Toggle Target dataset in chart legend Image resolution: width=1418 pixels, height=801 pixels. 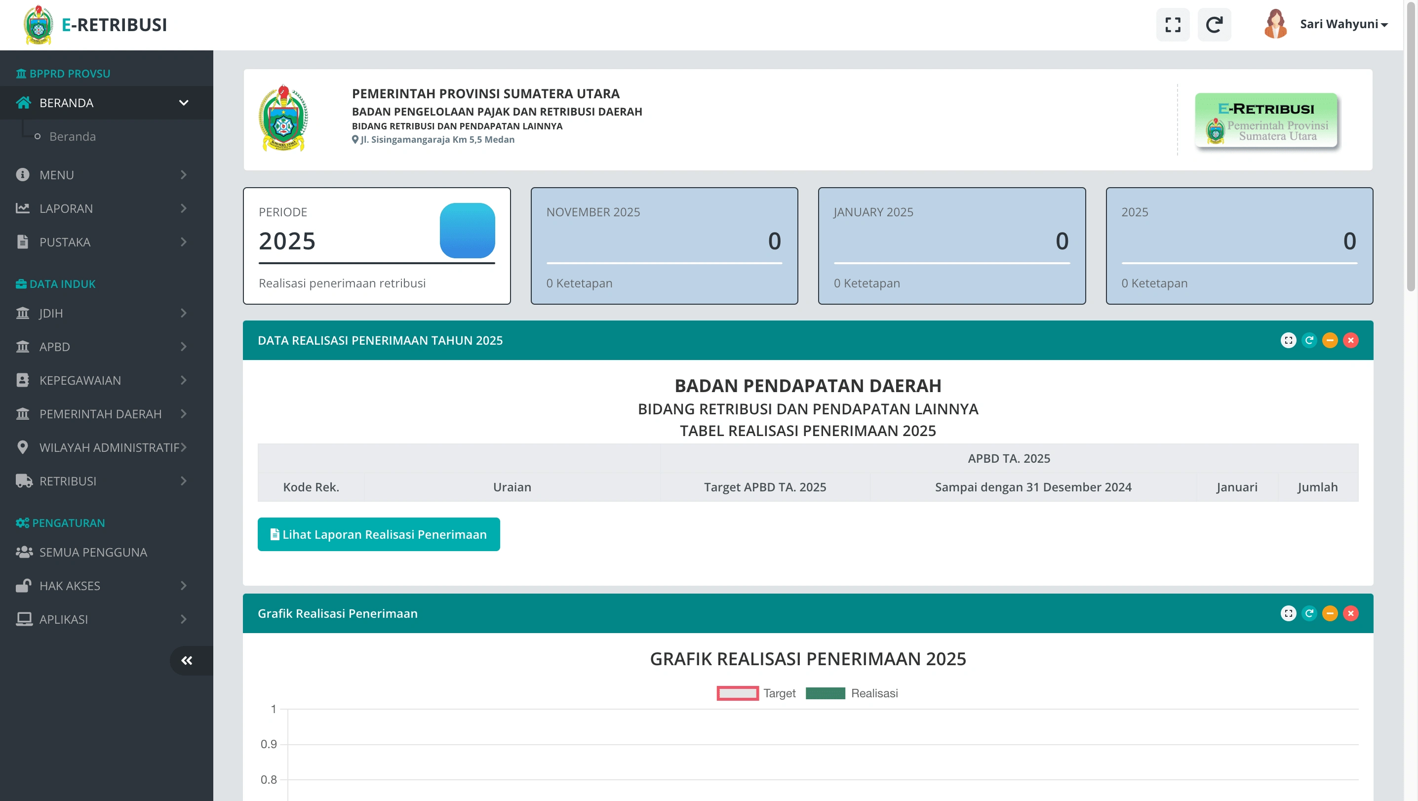[756, 693]
